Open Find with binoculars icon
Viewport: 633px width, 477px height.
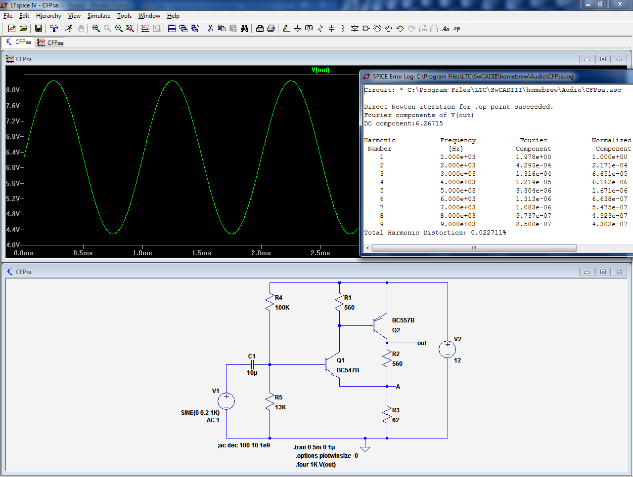point(244,29)
